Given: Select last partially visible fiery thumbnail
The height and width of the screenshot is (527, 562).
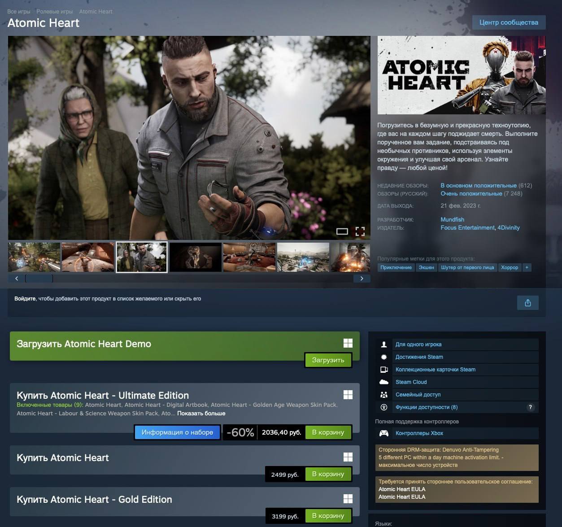Looking at the screenshot, I should click(x=351, y=257).
